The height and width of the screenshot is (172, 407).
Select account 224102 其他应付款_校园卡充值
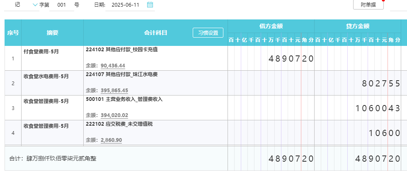click(122, 50)
